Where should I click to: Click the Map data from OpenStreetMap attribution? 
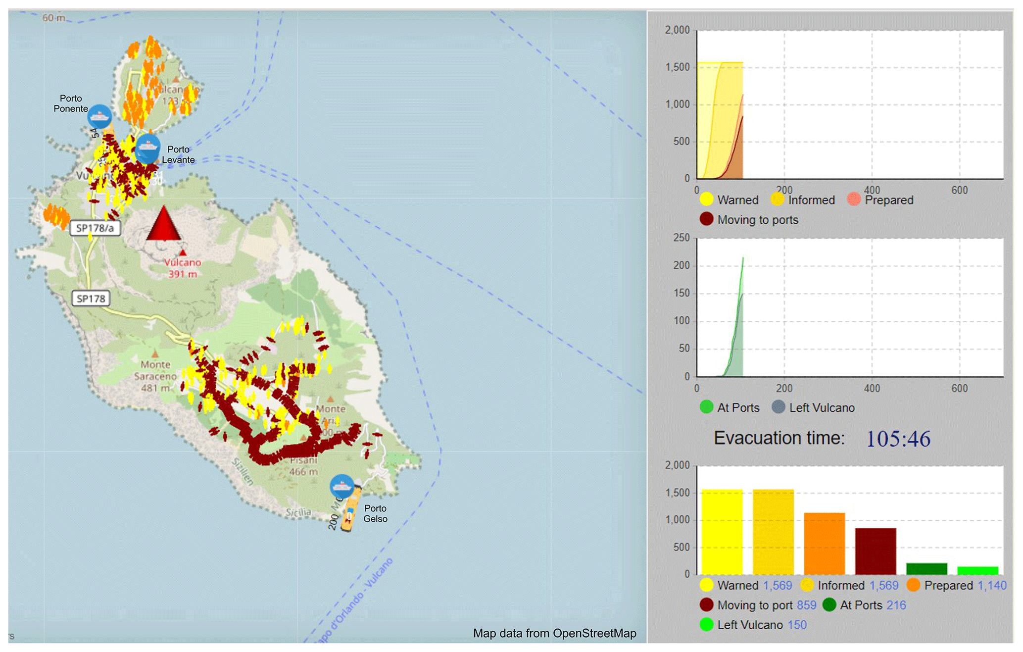pos(554,633)
